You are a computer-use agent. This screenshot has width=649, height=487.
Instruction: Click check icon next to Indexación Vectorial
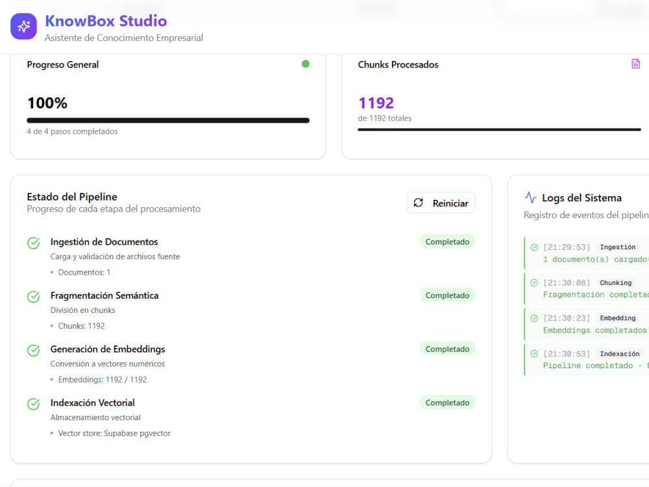pyautogui.click(x=34, y=404)
